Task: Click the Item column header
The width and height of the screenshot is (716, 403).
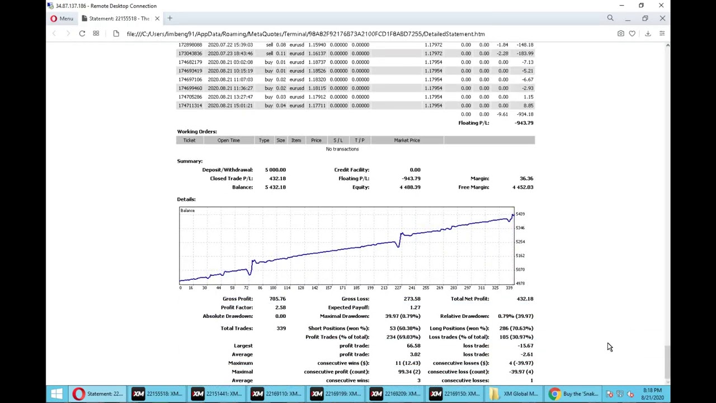Action: point(296,140)
